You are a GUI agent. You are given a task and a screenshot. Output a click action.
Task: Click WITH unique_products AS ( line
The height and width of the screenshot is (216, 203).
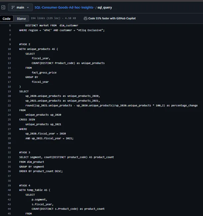39,49
